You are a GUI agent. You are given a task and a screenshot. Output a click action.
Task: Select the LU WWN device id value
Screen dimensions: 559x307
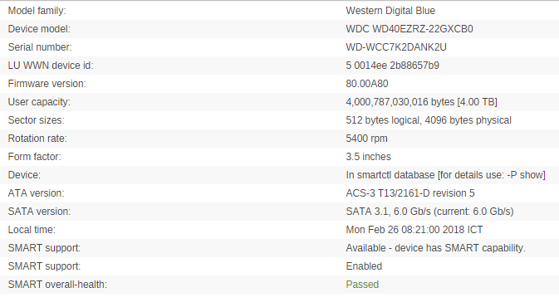pos(393,66)
